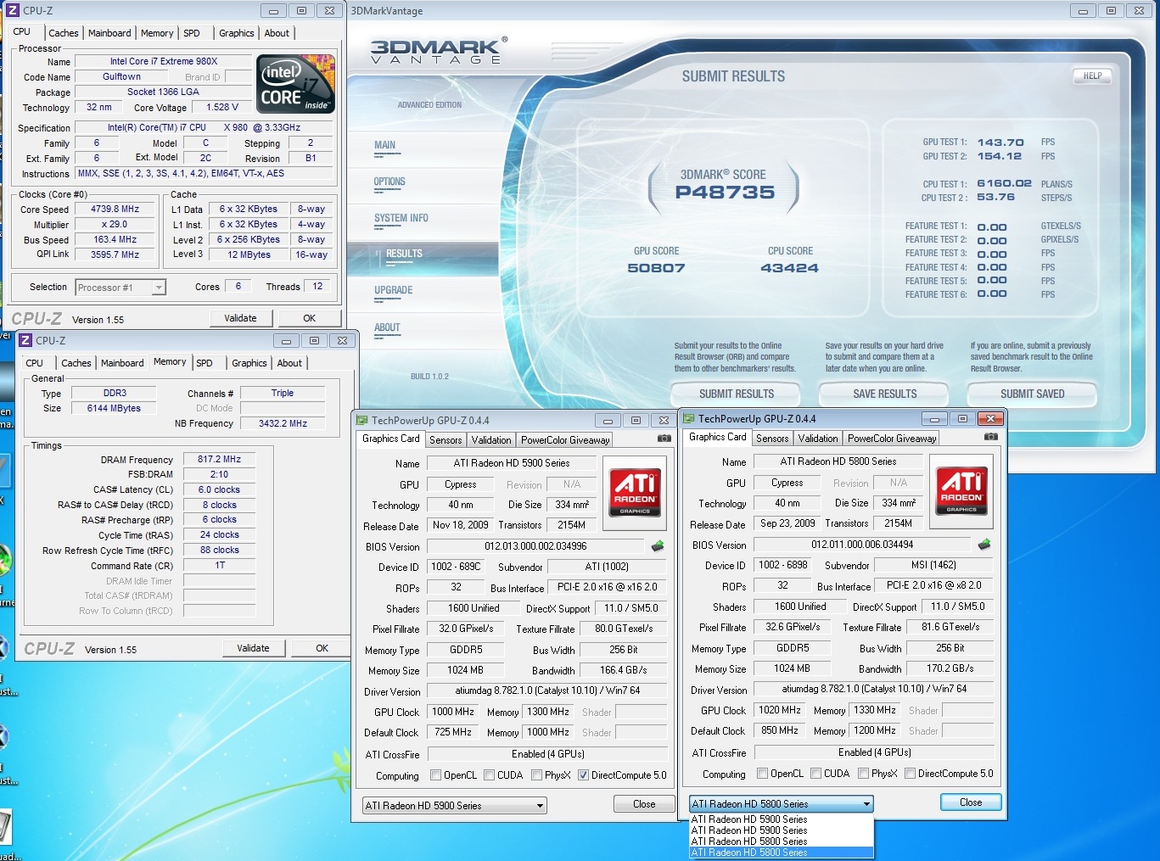The width and height of the screenshot is (1160, 861).
Task: Uncheck DirectCompute 5.0 in left GPU-Z
Action: (583, 774)
